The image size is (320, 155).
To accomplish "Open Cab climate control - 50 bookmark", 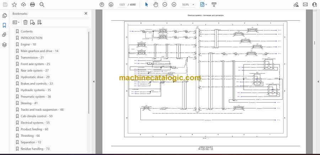I will coord(37,116).
